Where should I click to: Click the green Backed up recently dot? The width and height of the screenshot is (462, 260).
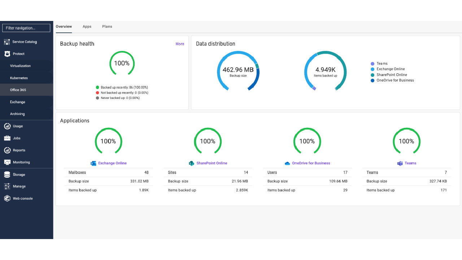point(97,87)
